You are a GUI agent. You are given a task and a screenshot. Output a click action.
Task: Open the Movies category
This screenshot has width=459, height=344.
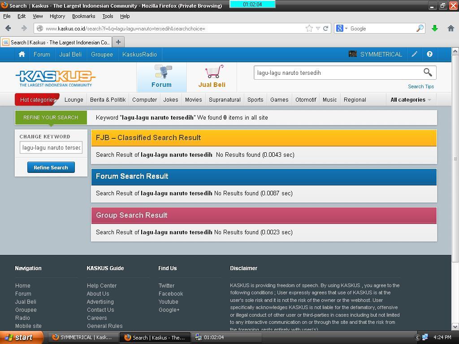pos(194,100)
